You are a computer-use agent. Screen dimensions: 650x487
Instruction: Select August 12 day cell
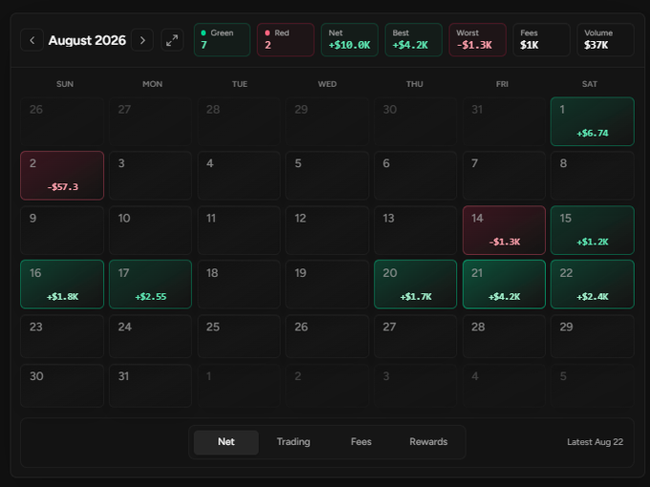tap(327, 230)
